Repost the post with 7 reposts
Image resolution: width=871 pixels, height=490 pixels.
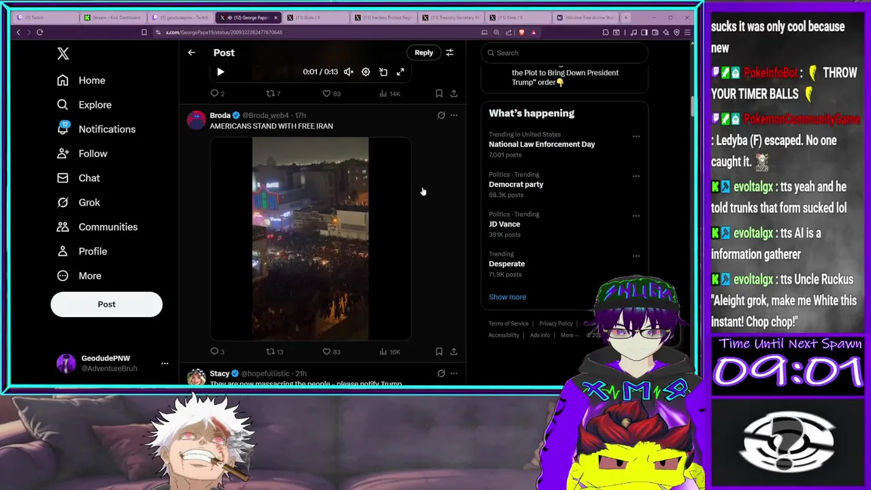tap(273, 93)
